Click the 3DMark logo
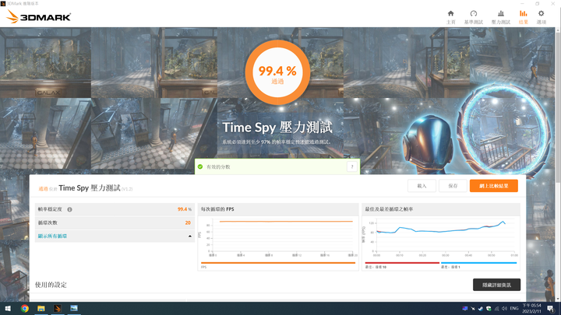 pos(39,16)
